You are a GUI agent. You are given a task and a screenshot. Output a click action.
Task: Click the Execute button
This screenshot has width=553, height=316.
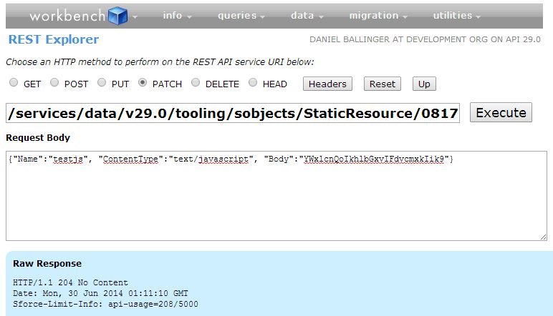pyautogui.click(x=501, y=113)
